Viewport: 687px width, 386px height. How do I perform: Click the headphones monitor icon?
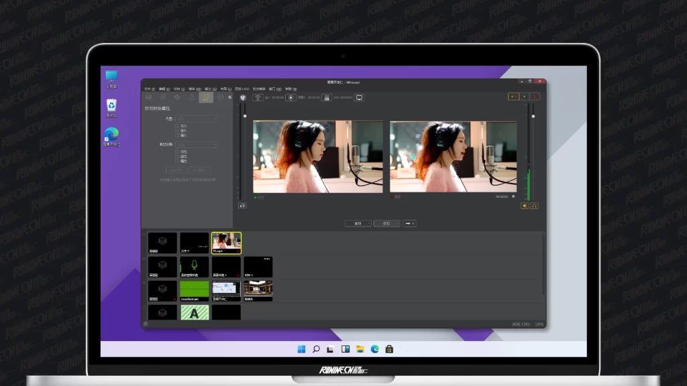coord(534,206)
